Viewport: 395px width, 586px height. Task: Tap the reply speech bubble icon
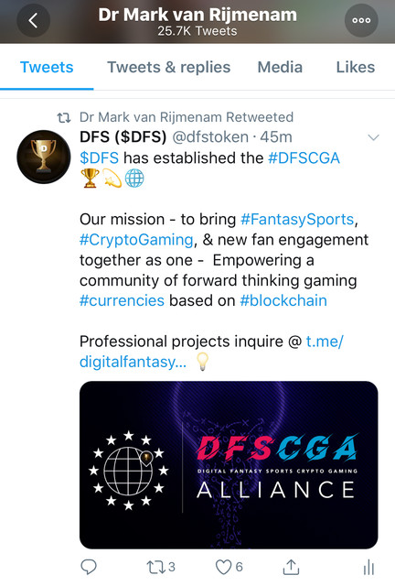(x=89, y=567)
